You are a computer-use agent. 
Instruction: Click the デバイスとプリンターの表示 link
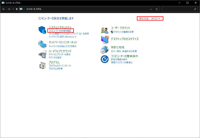point(59,54)
